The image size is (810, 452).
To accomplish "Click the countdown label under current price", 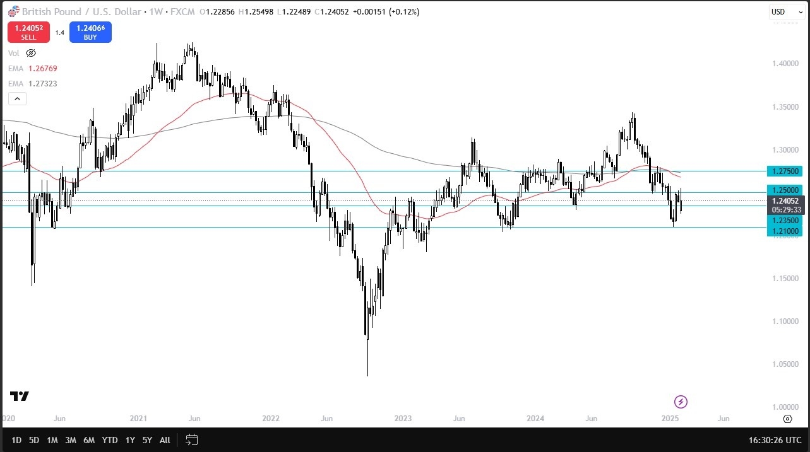I will click(785, 209).
